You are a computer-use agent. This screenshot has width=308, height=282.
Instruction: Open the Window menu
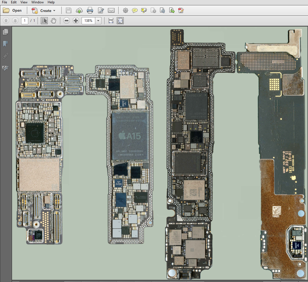coord(37,2)
